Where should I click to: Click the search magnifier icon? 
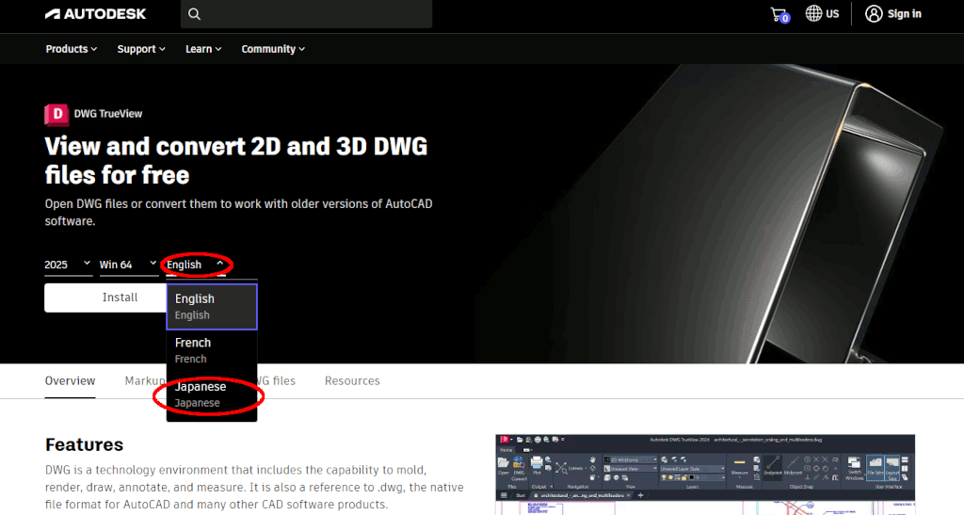pyautogui.click(x=194, y=14)
